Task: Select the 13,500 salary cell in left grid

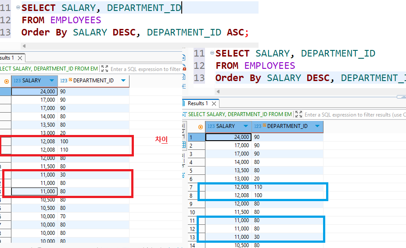Action: [x=34, y=124]
